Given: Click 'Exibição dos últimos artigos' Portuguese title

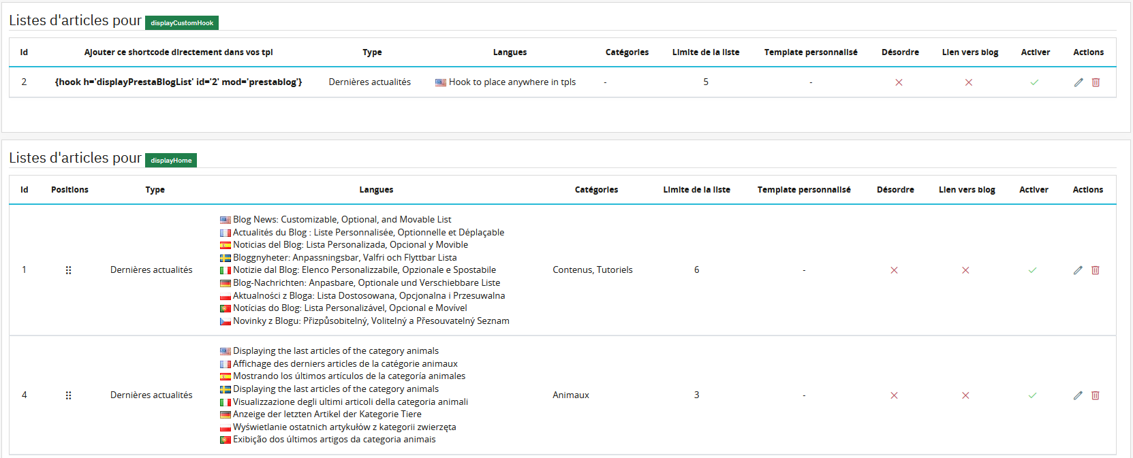Looking at the screenshot, I should [334, 439].
